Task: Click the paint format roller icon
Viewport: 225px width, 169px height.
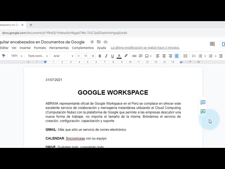Action: coord(4,56)
